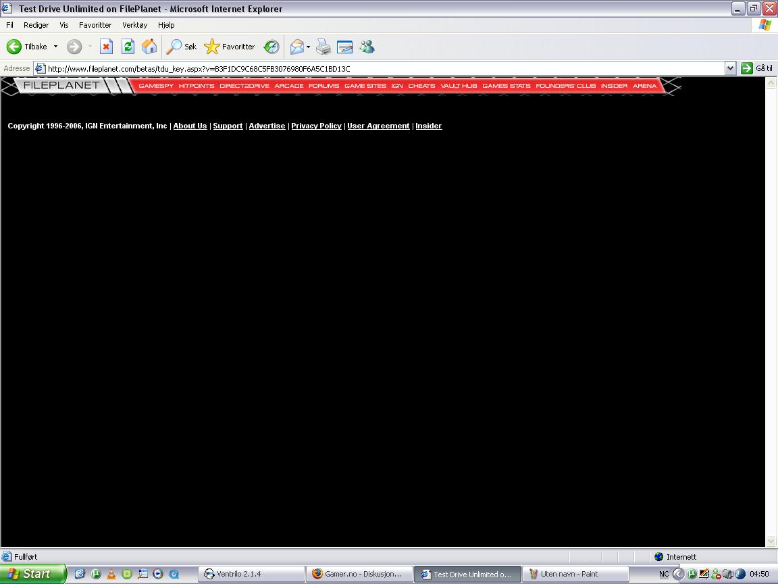Switch to Gamer.no Firefox taskbar button
Screen dimensions: 778x584
[359, 574]
